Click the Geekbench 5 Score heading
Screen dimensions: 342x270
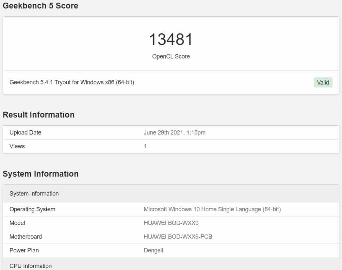41,6
